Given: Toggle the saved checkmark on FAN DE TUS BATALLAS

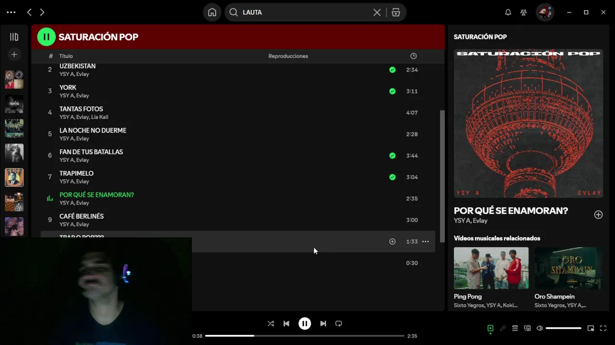Looking at the screenshot, I should click(393, 156).
